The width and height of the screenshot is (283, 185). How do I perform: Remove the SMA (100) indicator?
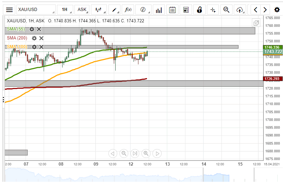pyautogui.click(x=41, y=47)
